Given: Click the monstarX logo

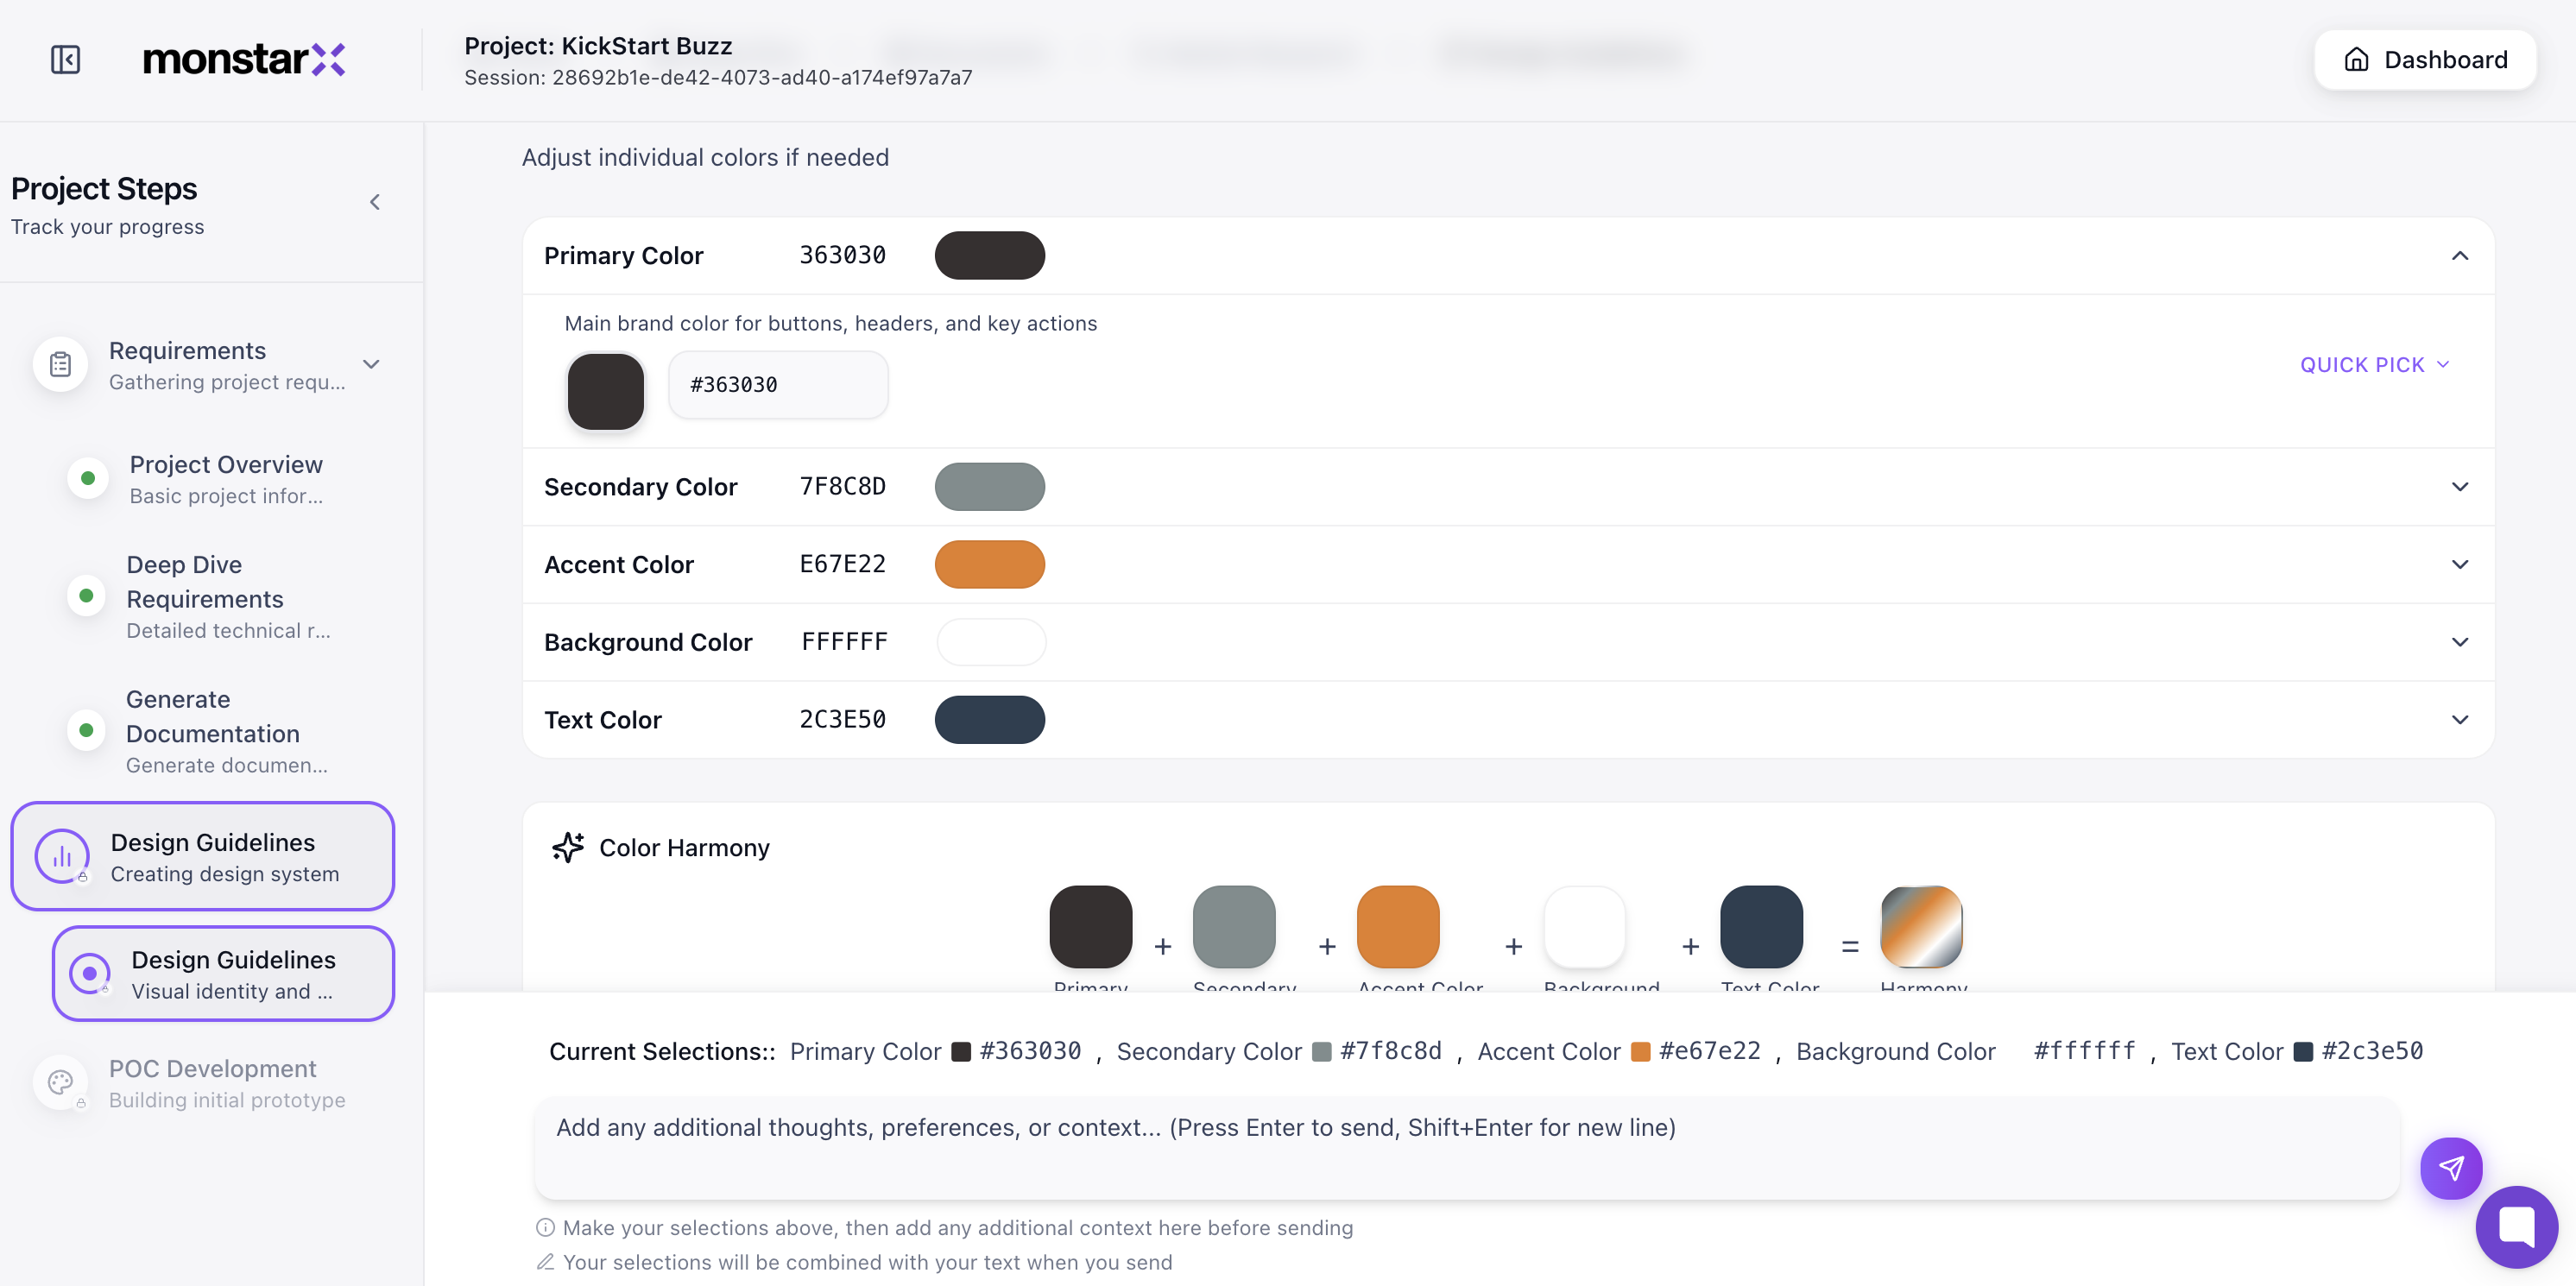Looking at the screenshot, I should pos(244,59).
